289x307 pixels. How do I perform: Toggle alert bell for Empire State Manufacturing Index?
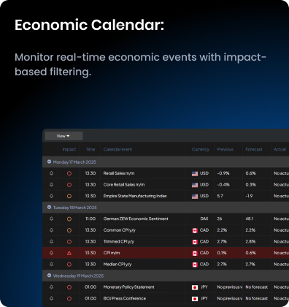[51, 196]
